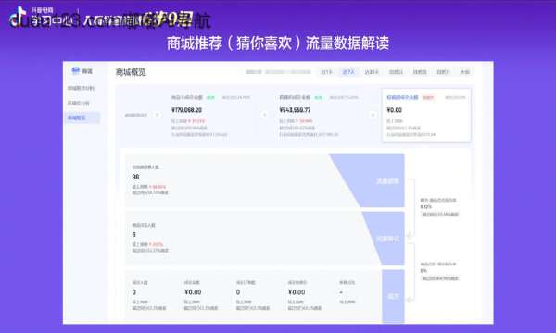This screenshot has width=556, height=333.
Task: Click green tag badge on ¥179,068.20 card title
Action: click(x=210, y=97)
